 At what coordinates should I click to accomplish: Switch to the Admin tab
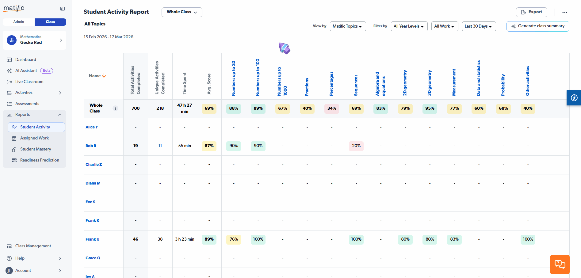[x=18, y=22]
